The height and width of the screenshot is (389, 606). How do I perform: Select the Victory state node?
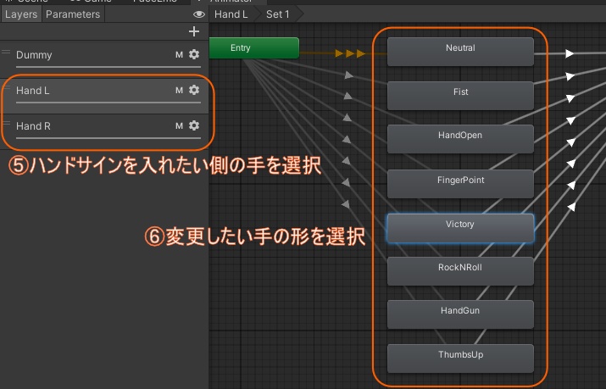pos(460,228)
